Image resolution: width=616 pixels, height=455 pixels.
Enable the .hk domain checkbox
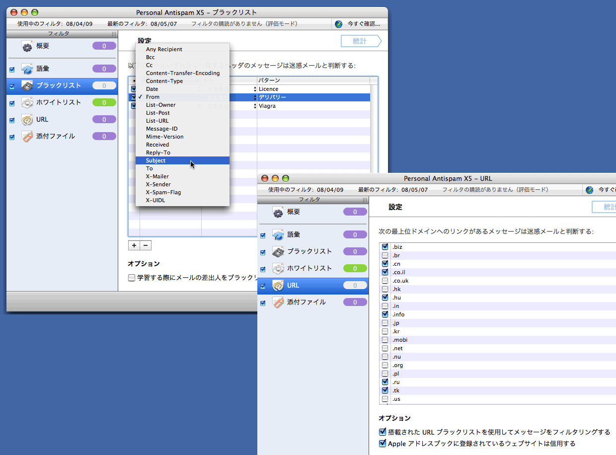click(x=385, y=289)
